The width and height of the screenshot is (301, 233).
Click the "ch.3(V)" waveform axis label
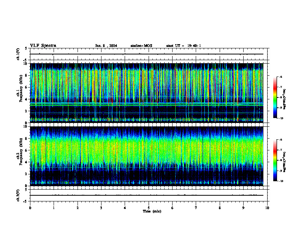pyautogui.click(x=18, y=195)
